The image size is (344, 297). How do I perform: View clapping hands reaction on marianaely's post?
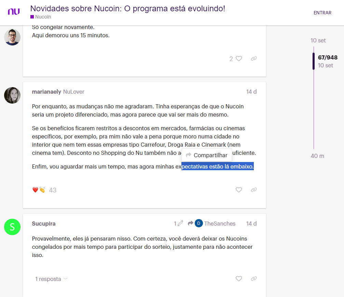pos(42,190)
